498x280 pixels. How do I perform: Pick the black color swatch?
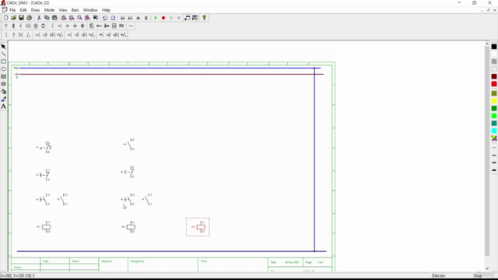tap(494, 47)
